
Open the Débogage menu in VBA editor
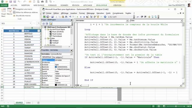pyautogui.click(x=91, y=13)
